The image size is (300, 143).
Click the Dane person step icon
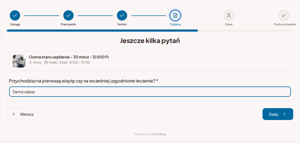point(229,15)
